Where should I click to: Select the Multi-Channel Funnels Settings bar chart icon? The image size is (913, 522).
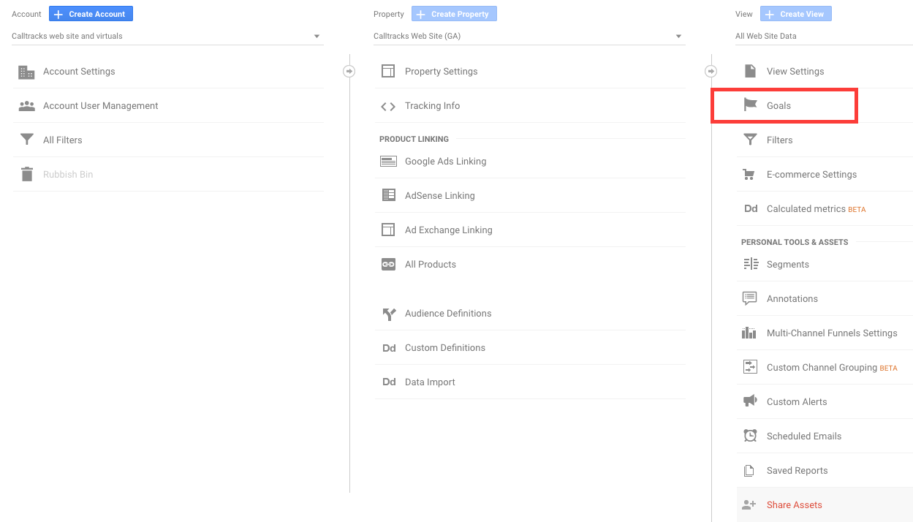click(x=749, y=333)
